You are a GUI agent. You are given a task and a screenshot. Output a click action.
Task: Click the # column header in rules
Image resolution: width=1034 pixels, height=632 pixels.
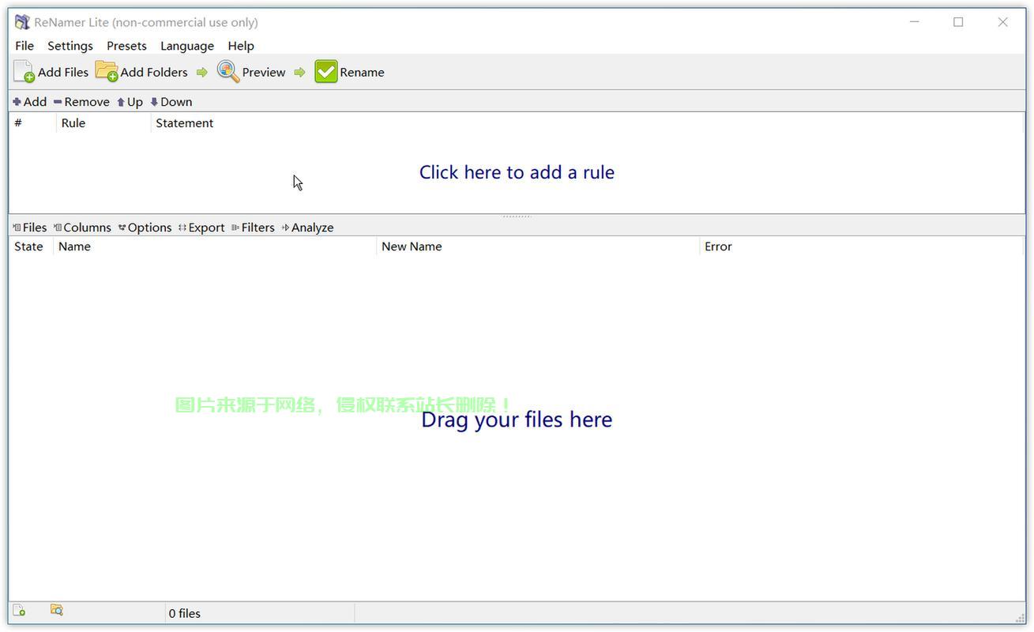[x=32, y=123]
